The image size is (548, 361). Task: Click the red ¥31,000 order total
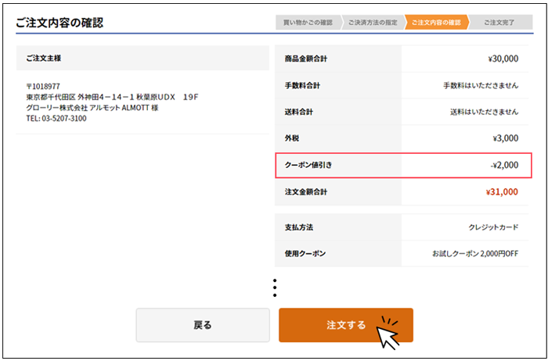(503, 192)
